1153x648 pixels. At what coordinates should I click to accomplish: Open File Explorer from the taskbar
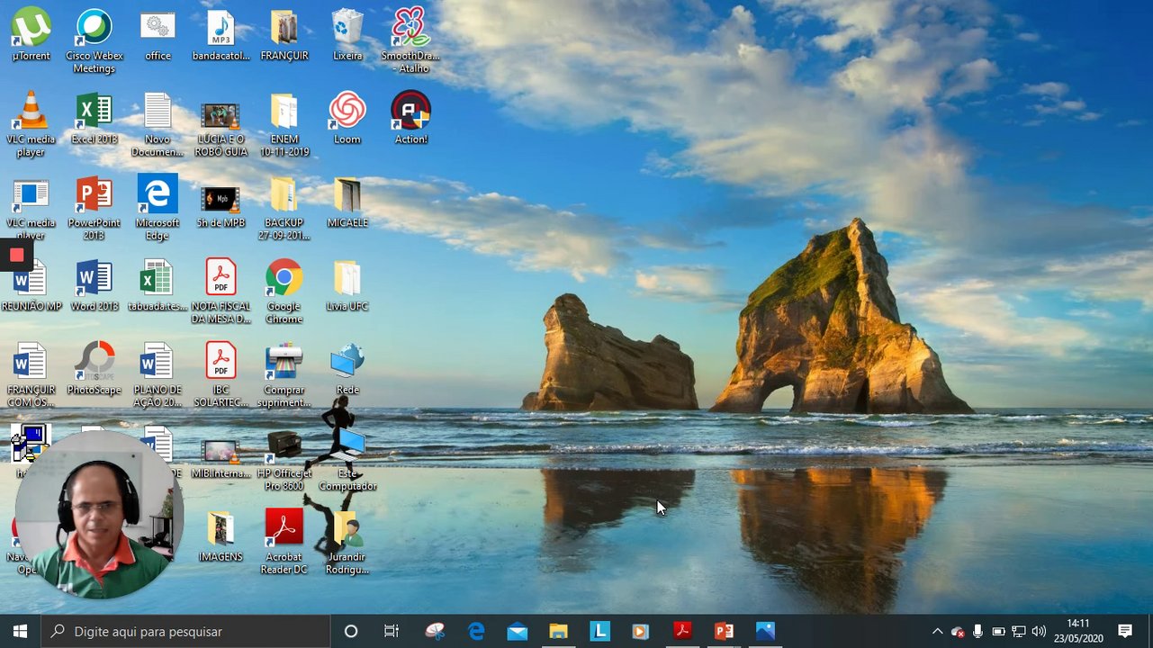pyautogui.click(x=559, y=631)
